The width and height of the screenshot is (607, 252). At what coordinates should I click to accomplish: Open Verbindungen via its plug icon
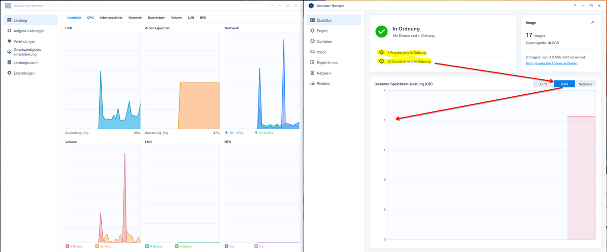(9, 41)
